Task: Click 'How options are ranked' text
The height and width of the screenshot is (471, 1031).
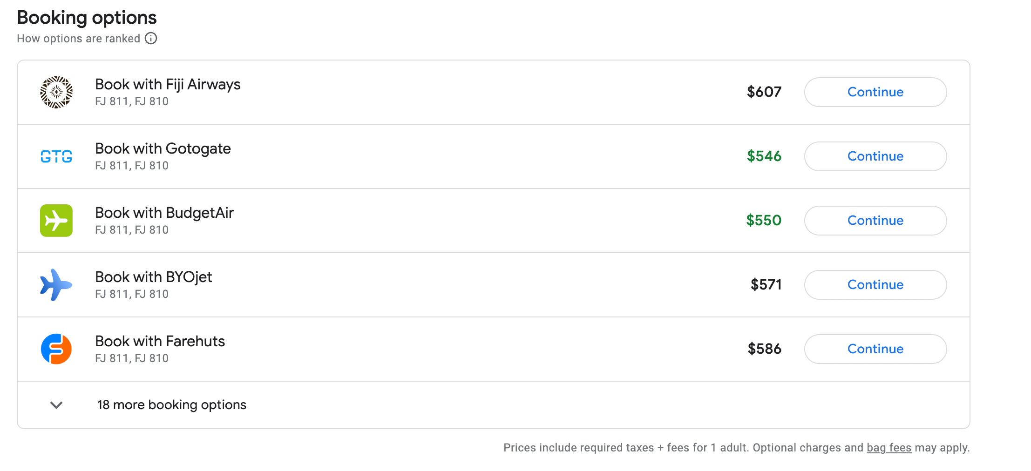Action: pos(78,39)
